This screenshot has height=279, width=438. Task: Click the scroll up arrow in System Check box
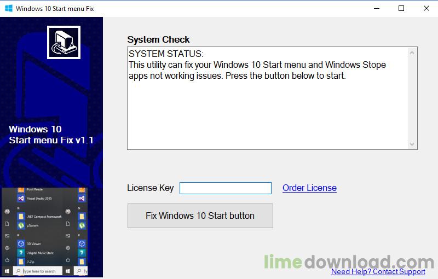pos(412,53)
